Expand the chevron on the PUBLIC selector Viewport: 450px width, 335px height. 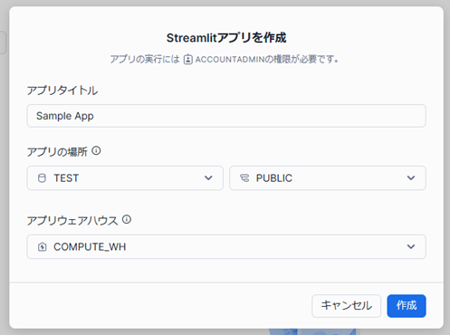coord(411,178)
